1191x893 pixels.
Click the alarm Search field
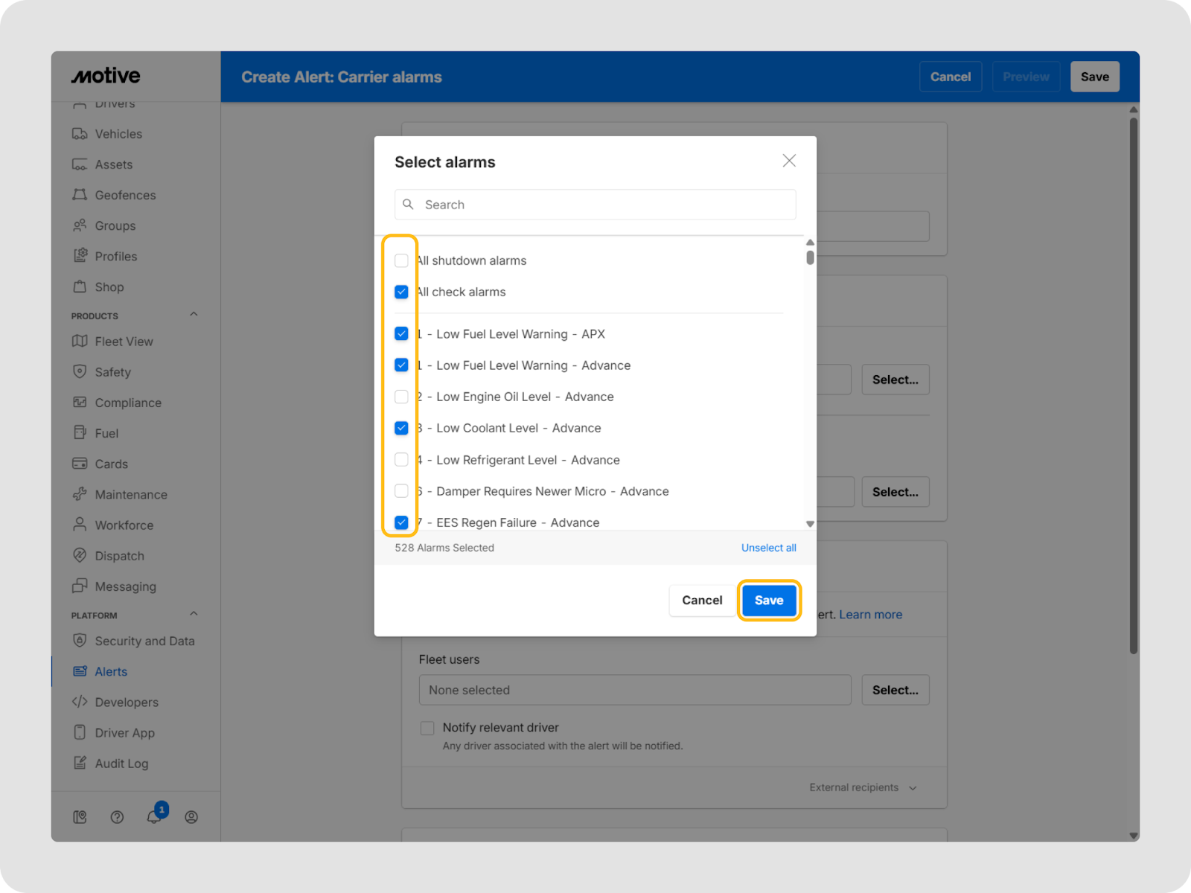click(595, 205)
